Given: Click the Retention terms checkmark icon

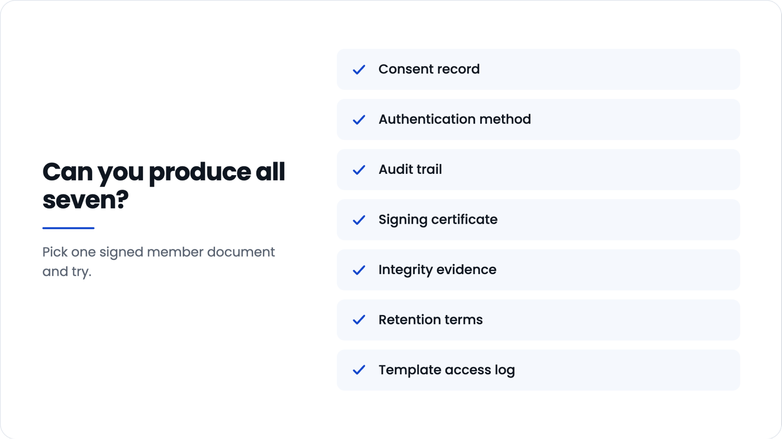Looking at the screenshot, I should tap(359, 320).
